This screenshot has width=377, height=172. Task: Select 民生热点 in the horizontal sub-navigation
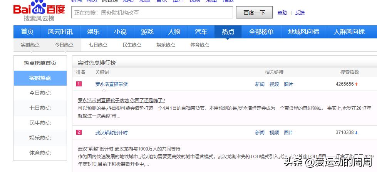pos(132,45)
